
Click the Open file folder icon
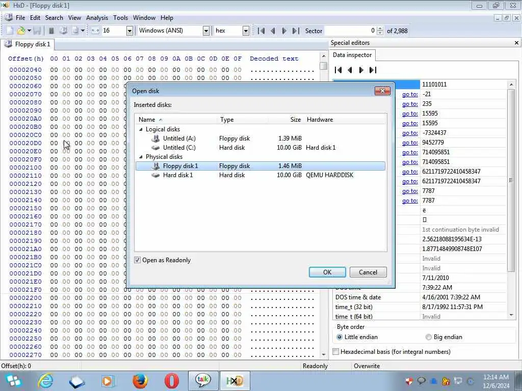[21, 31]
